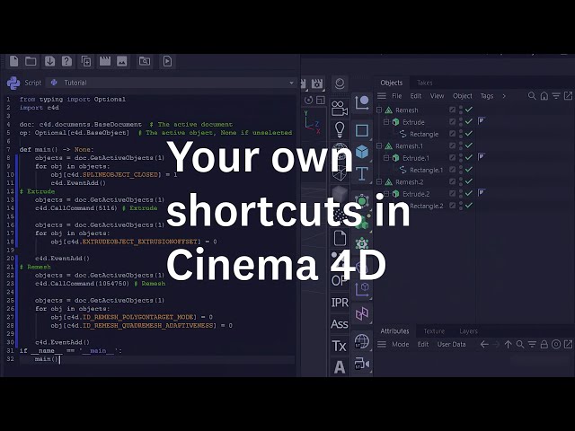Open a script with the folder icon
575x431 pixels.
[x=31, y=61]
